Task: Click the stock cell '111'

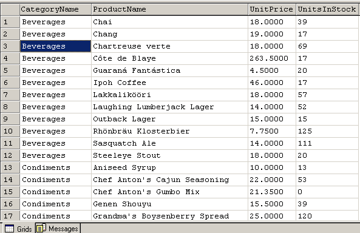Action: pos(327,143)
